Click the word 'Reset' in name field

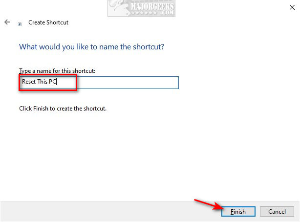(x=29, y=82)
